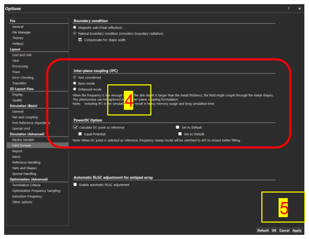
Task: Click the help question mark icon
Action: (x=289, y=8)
